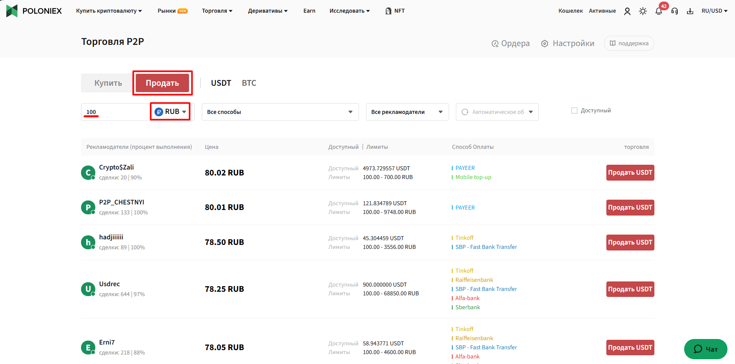This screenshot has height=364, width=735.
Task: Click the 80.02 RUB price
Action: (x=224, y=173)
